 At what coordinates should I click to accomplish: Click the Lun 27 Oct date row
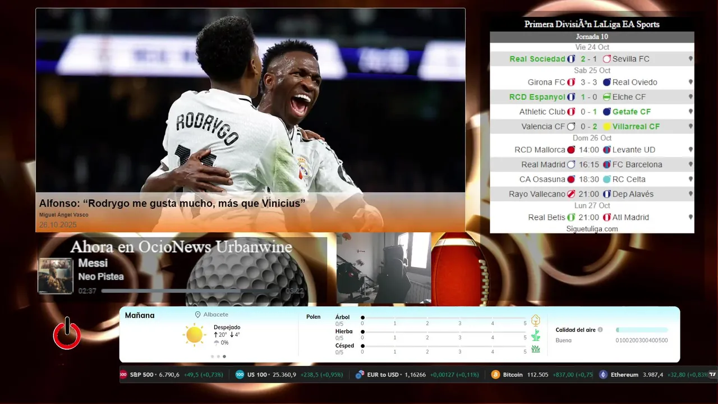pos(592,205)
